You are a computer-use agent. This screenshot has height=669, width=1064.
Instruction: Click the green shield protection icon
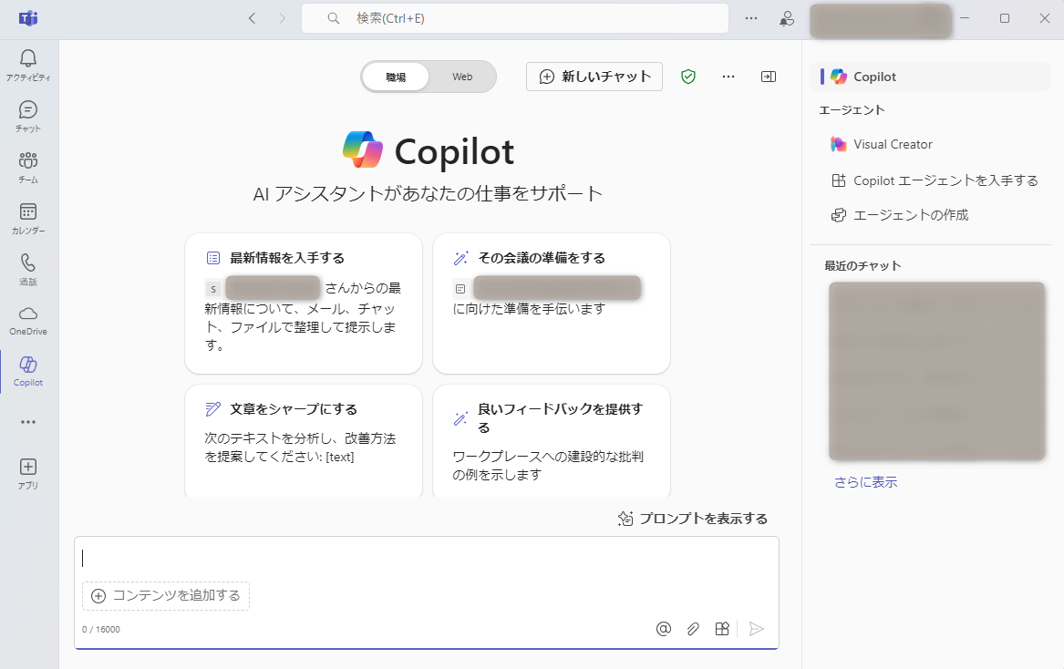pos(688,77)
